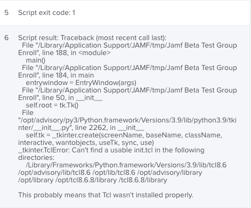Click the 'Script exit code: 1' entry
The height and width of the screenshot is (208, 251).
[46, 13]
